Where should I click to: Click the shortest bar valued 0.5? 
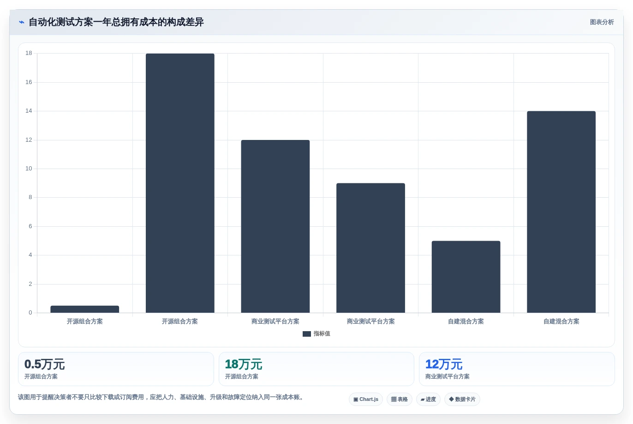[x=85, y=309]
